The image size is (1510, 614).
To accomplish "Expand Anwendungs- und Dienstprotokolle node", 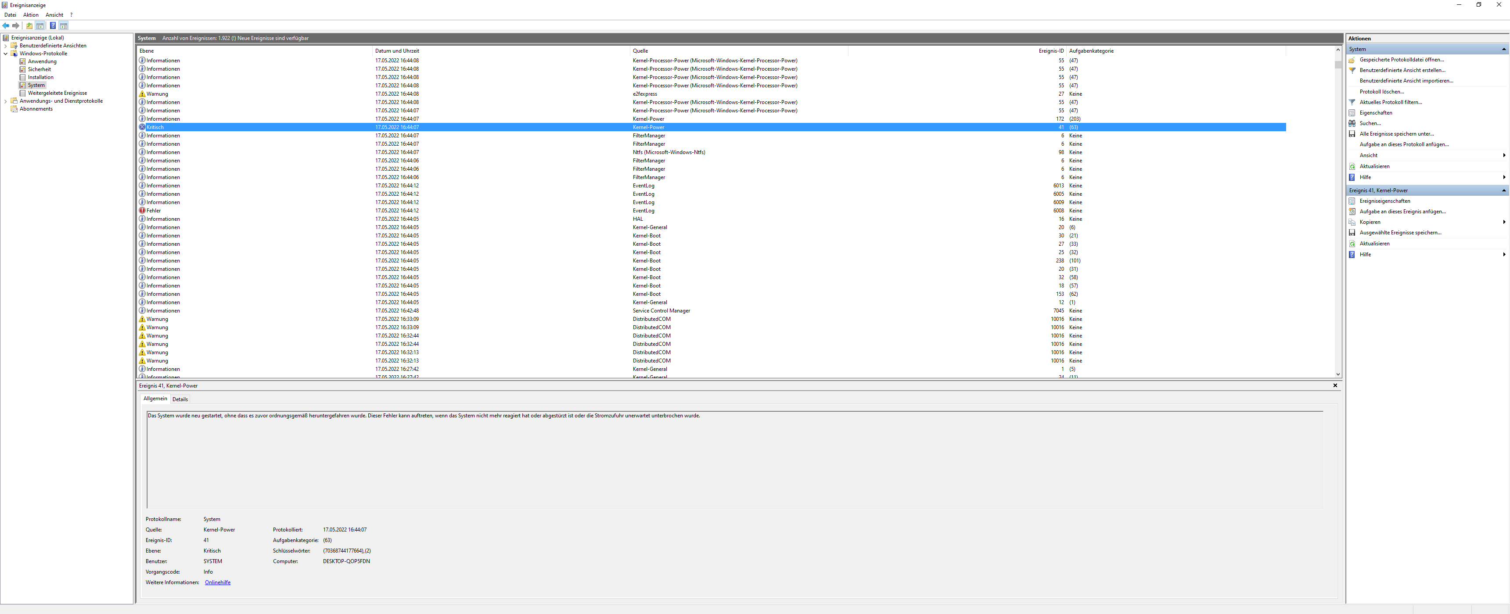I will pos(6,101).
